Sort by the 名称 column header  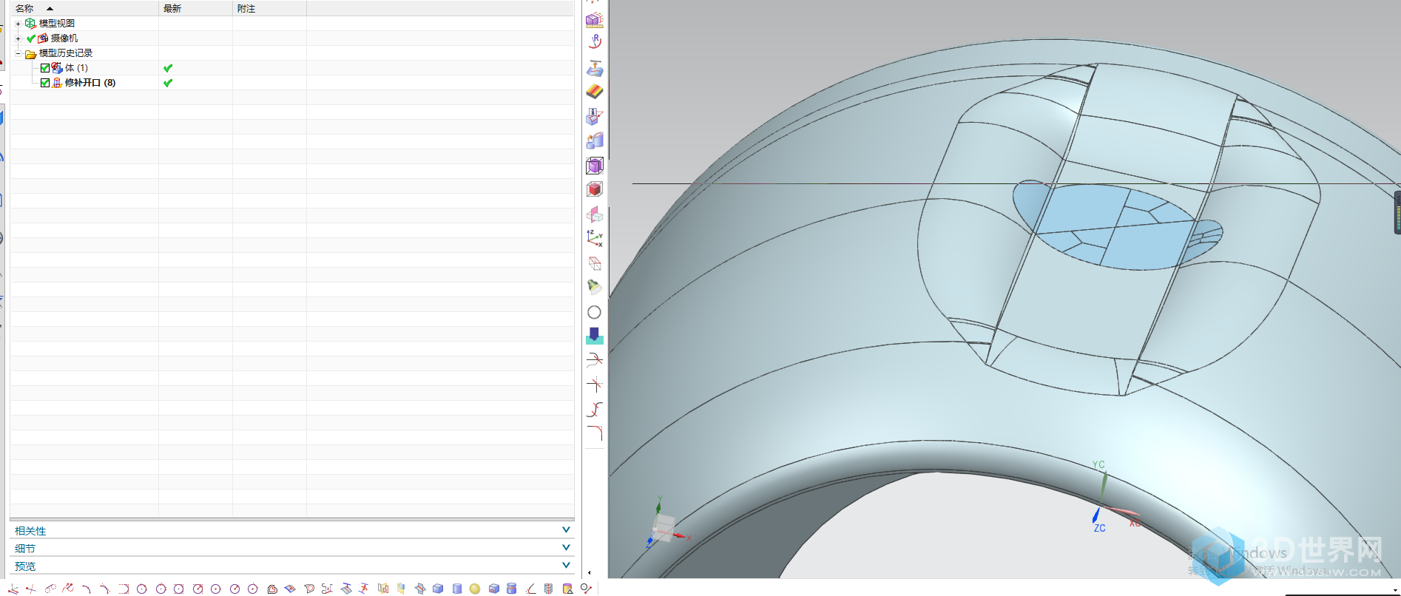tap(84, 8)
